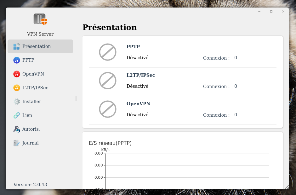The width and height of the screenshot is (296, 195).
Task: Click the L2TP/IPSec disabled status icon
Action: (x=108, y=81)
